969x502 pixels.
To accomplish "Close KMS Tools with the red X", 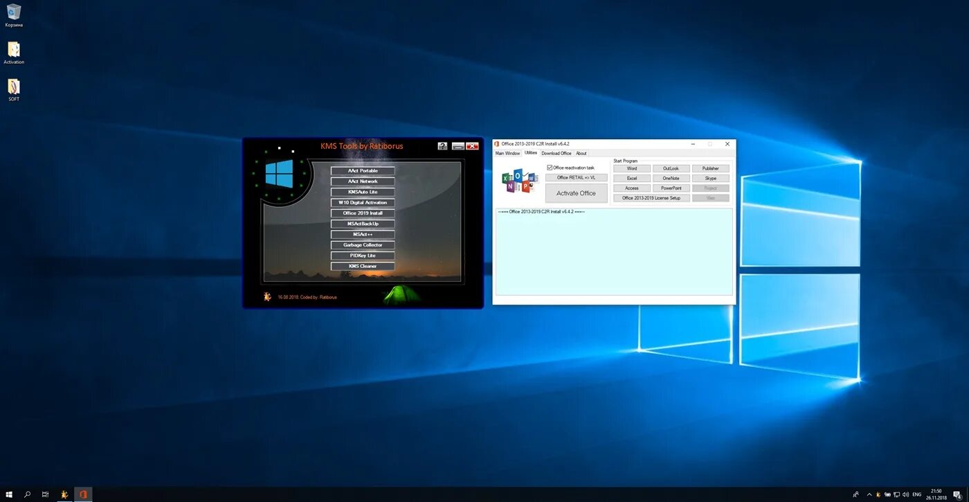I will pyautogui.click(x=472, y=146).
